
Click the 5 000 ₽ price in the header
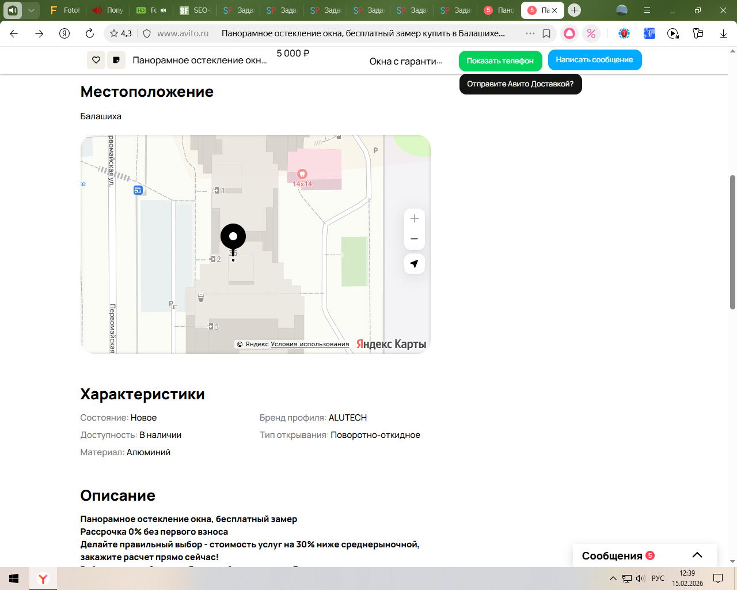click(x=293, y=54)
